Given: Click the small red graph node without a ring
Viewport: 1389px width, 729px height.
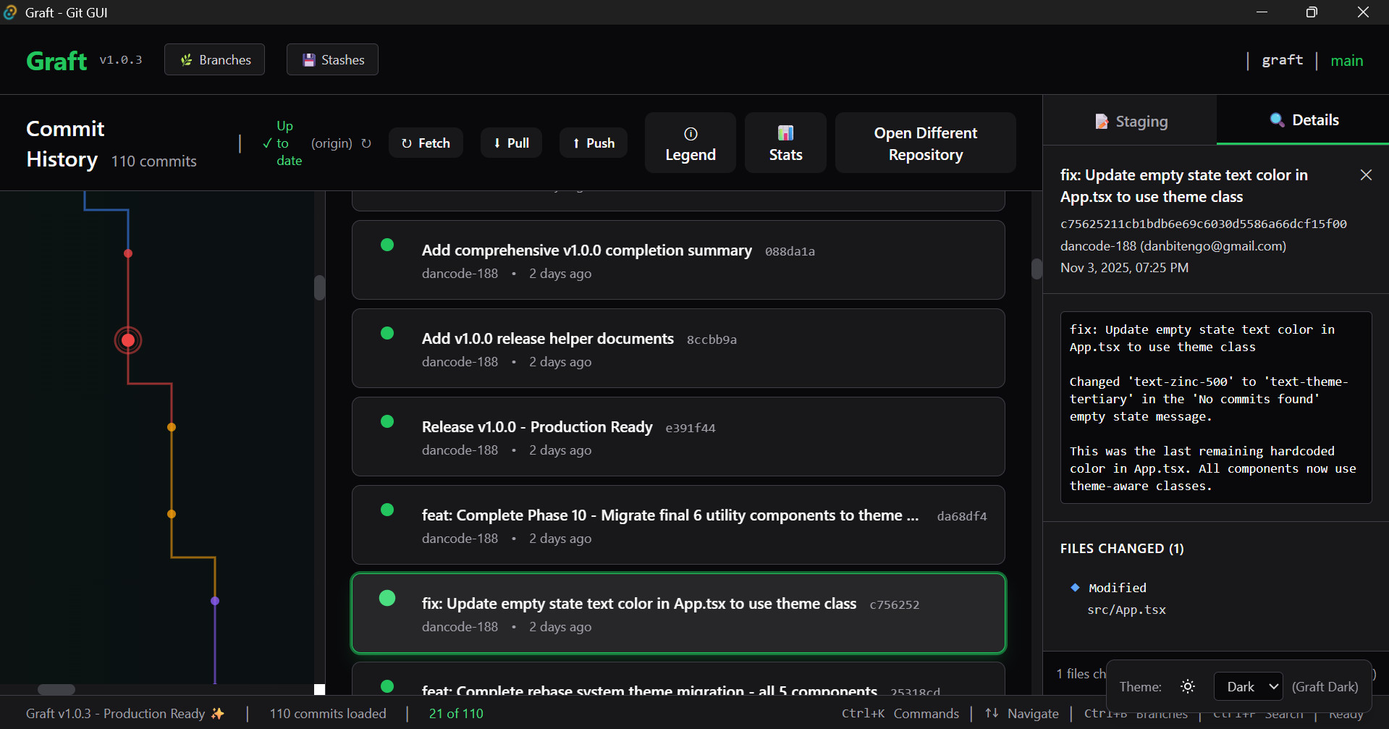Looking at the screenshot, I should coord(128,253).
